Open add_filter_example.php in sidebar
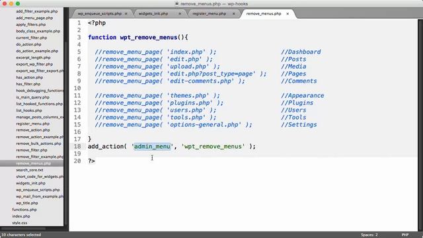Screen dimensions: 423x238 (x=37, y=11)
